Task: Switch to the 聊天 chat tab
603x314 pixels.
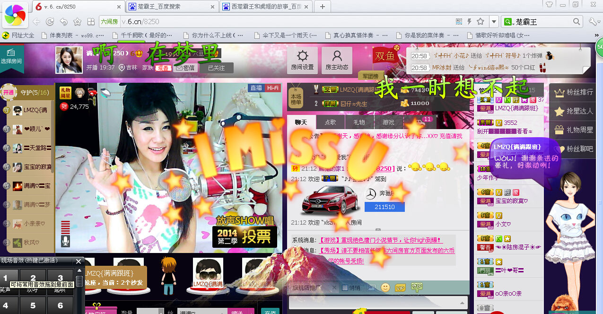Action: tap(301, 122)
